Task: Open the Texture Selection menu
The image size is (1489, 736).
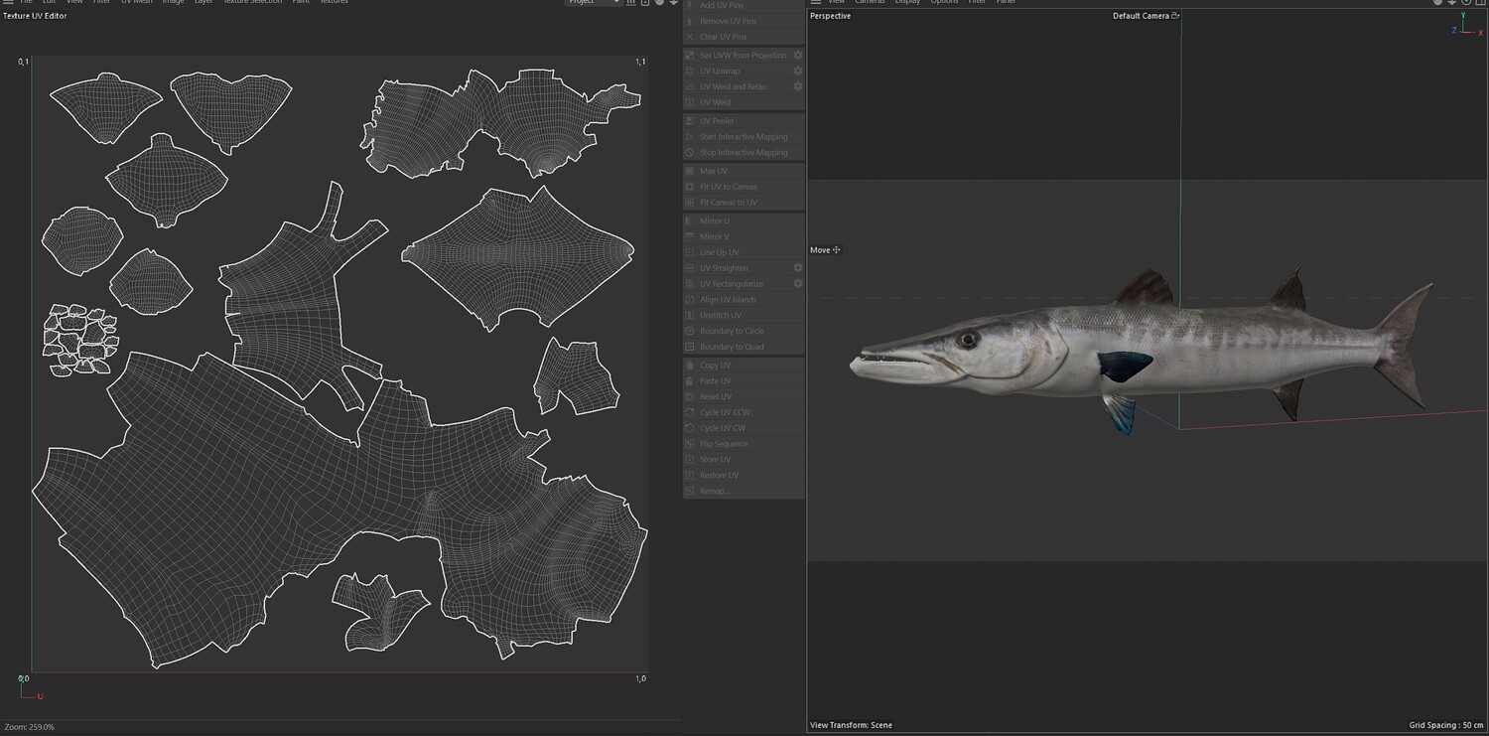Action: tap(252, 2)
